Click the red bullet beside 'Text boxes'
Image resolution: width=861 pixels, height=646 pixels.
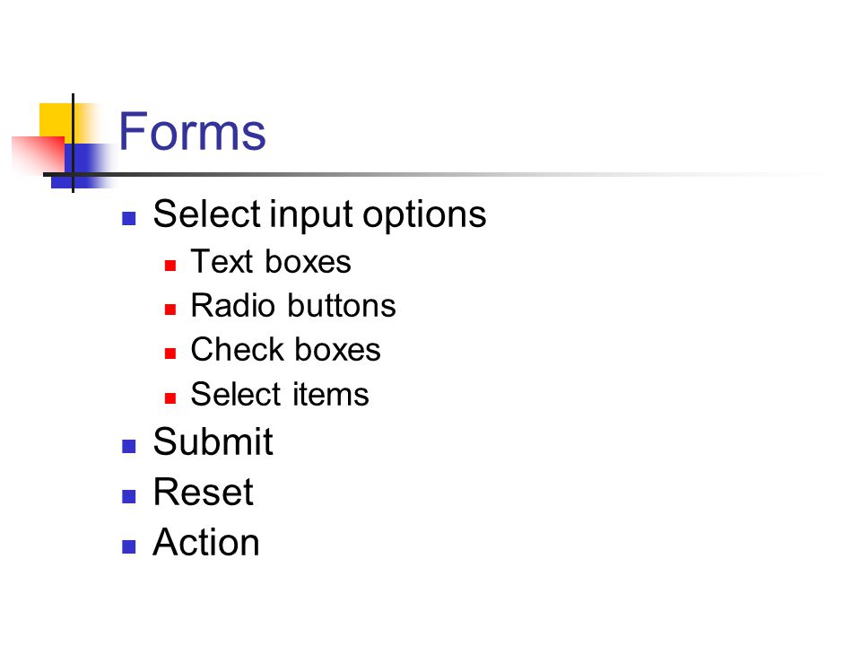[170, 266]
